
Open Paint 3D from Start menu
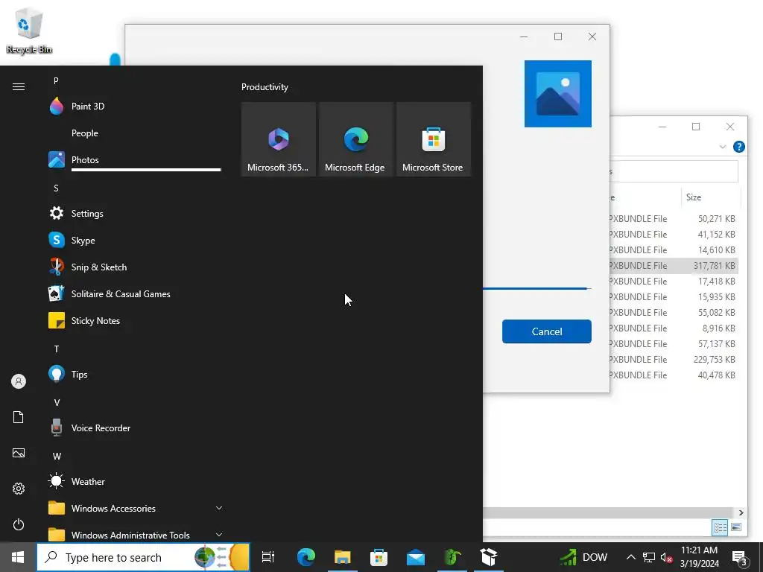coord(134,106)
